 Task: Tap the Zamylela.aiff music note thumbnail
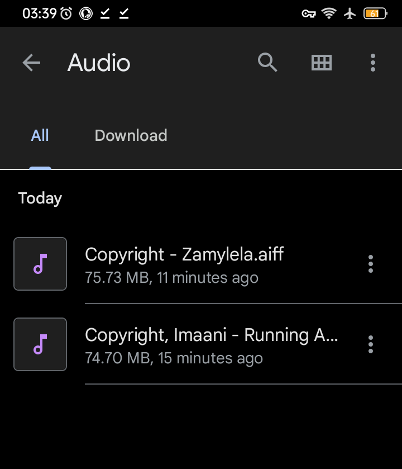(x=40, y=264)
